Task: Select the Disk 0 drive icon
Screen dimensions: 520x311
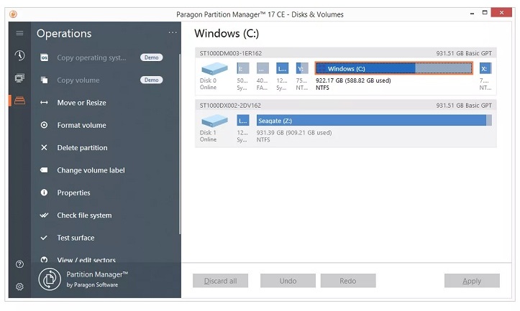Action: (214, 69)
